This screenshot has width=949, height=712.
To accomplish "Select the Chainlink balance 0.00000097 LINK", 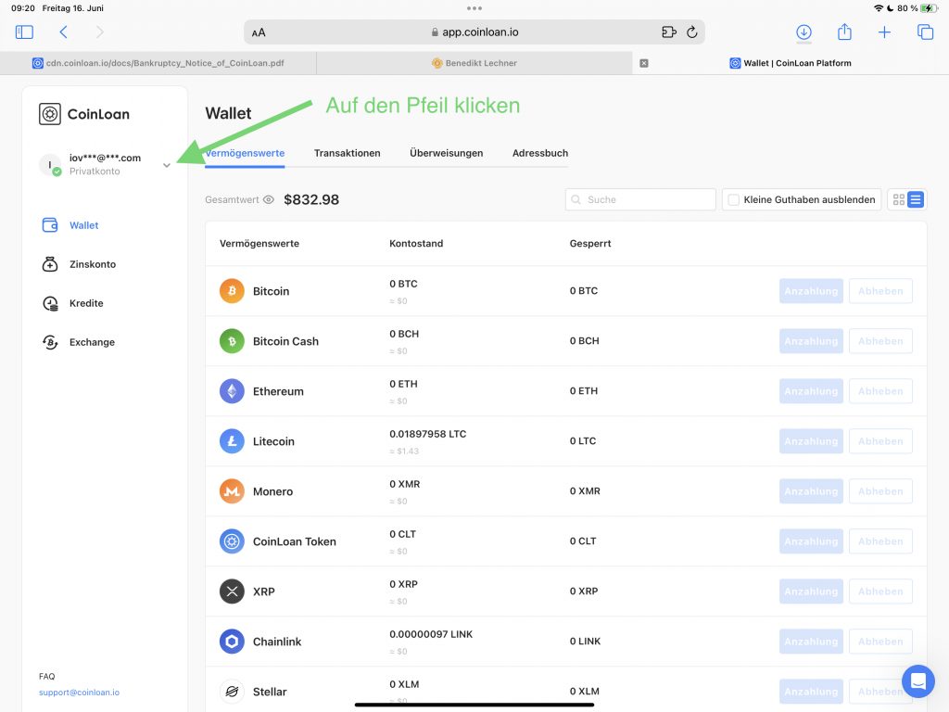I will [x=431, y=634].
